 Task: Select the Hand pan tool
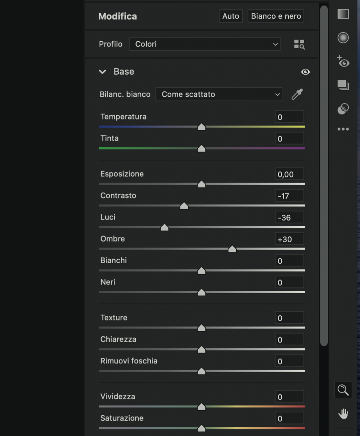(x=343, y=414)
